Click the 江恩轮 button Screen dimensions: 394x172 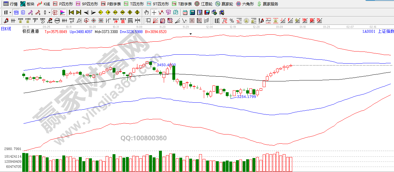(x=203, y=4)
